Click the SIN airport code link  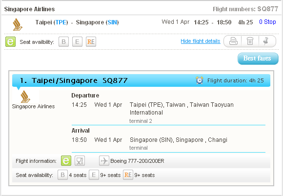pyautogui.click(x=112, y=22)
